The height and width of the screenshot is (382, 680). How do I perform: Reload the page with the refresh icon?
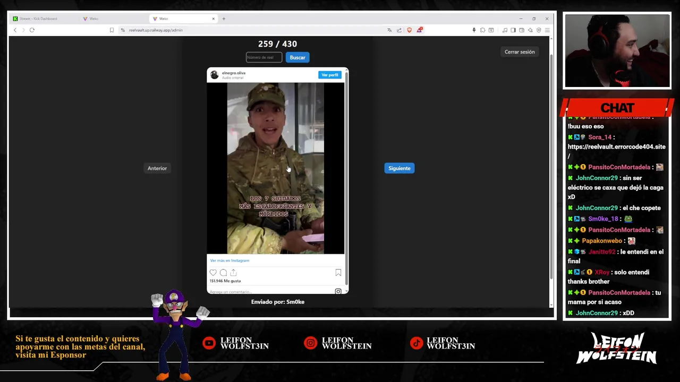coord(32,30)
